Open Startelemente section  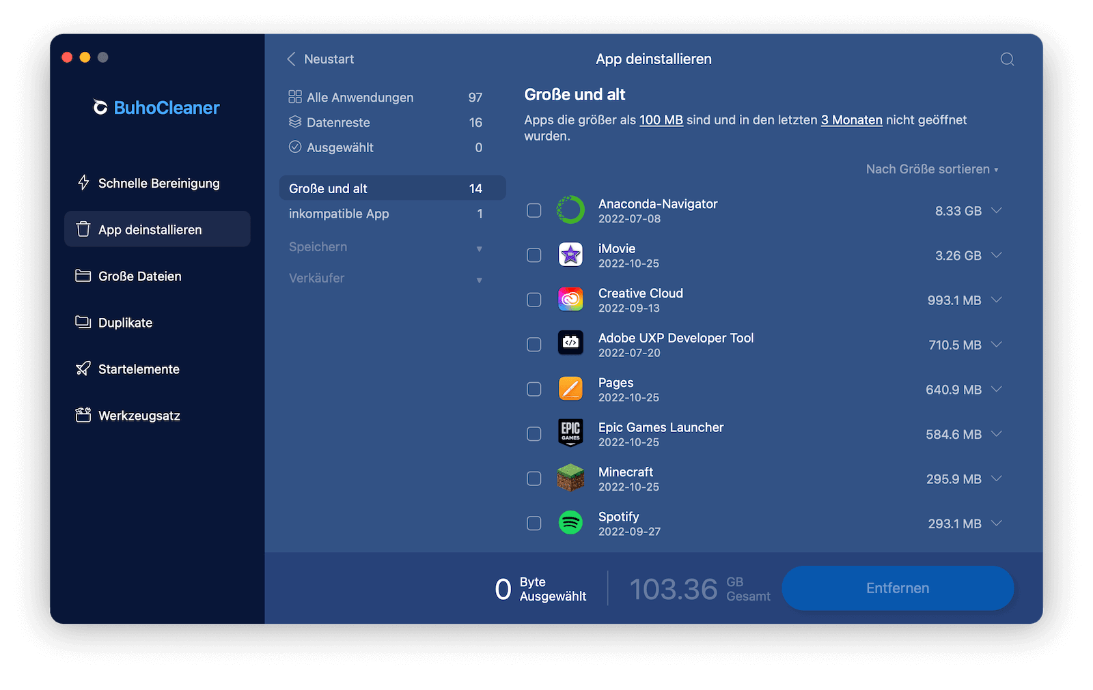point(157,369)
